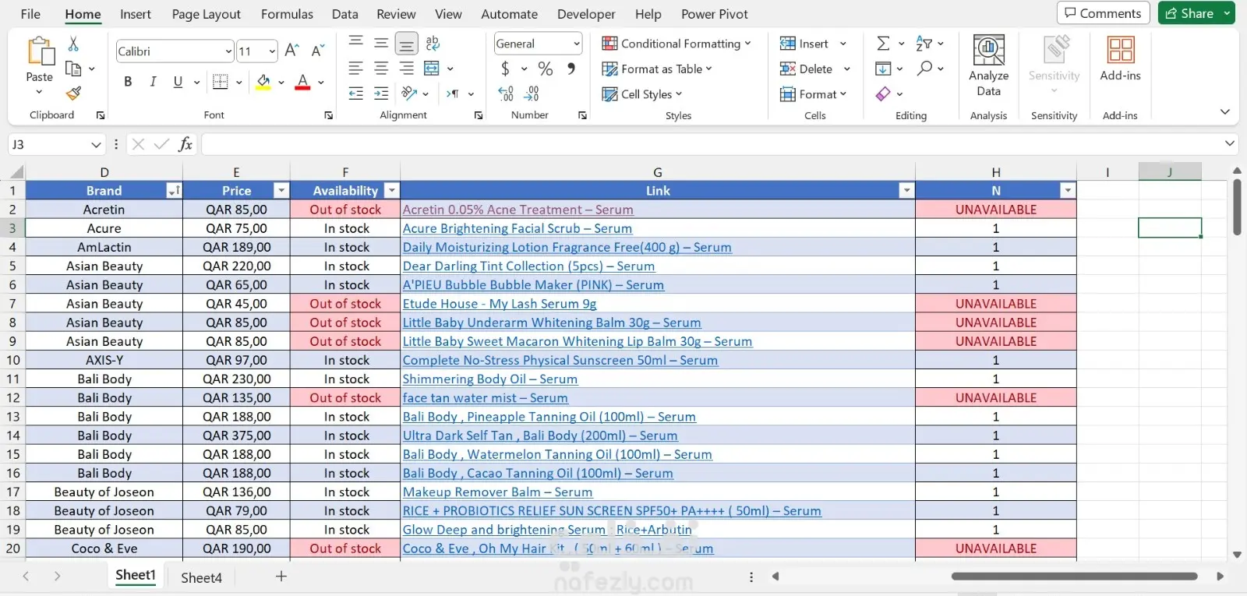Add a new sheet with plus button
1247x596 pixels.
[281, 577]
